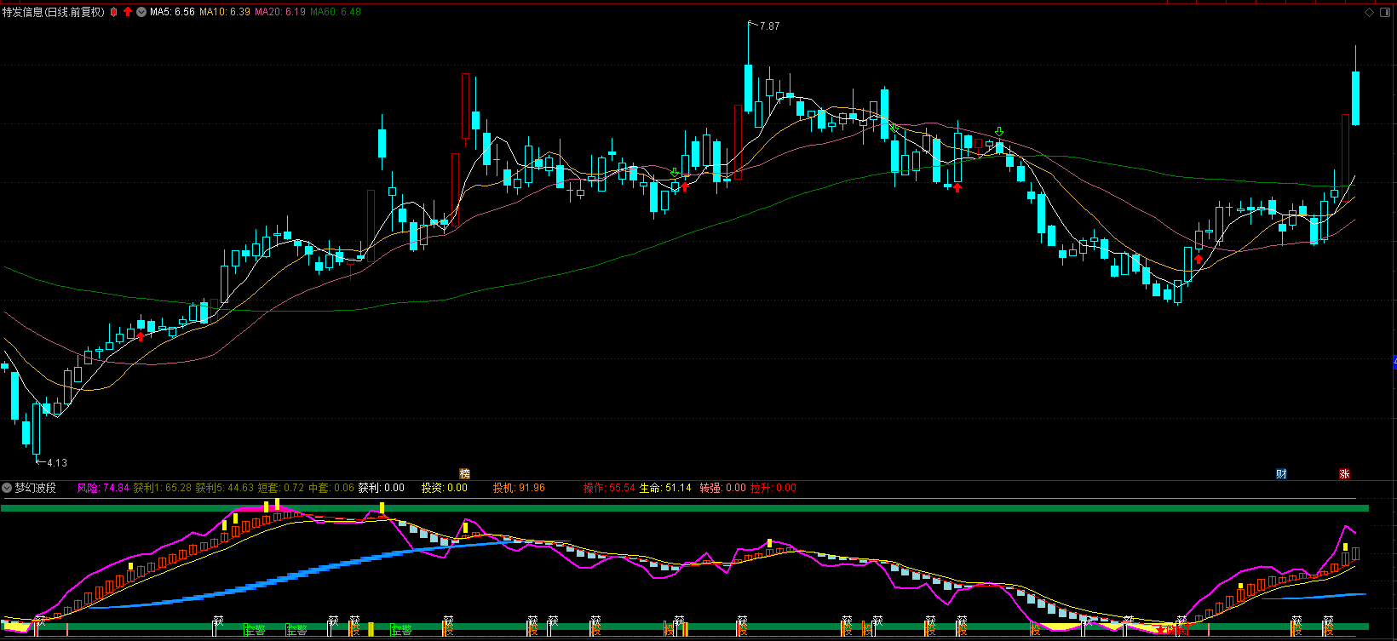Click the 生命: 51.14 indicator value

pyautogui.click(x=665, y=488)
